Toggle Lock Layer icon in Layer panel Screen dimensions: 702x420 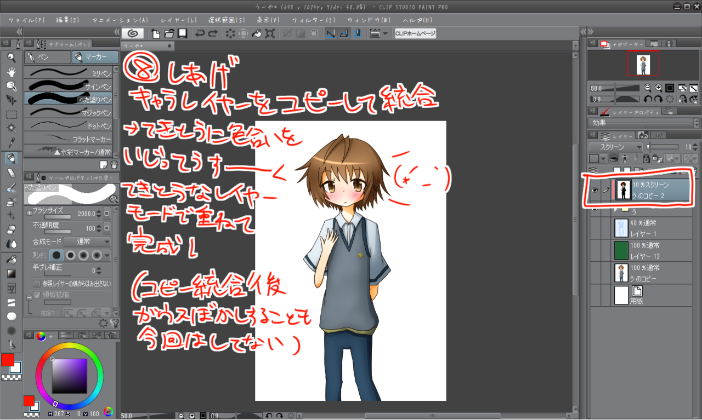(645, 159)
